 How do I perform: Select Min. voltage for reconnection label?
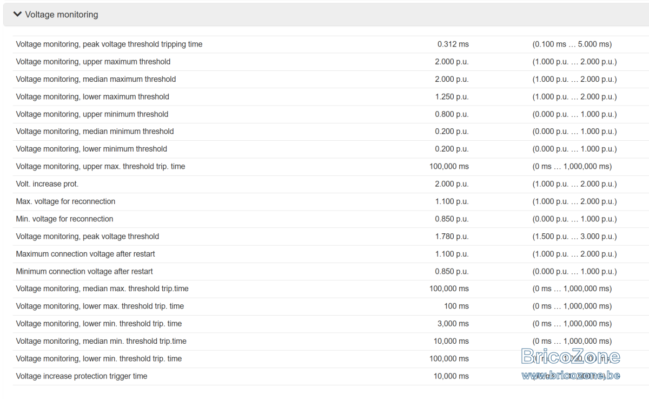[x=64, y=219]
